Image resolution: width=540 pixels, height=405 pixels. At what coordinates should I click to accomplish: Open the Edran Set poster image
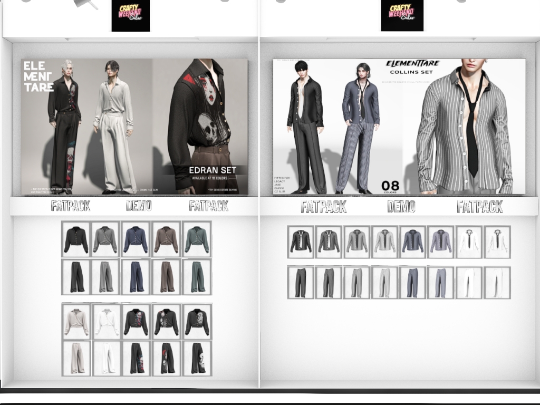coord(134,127)
